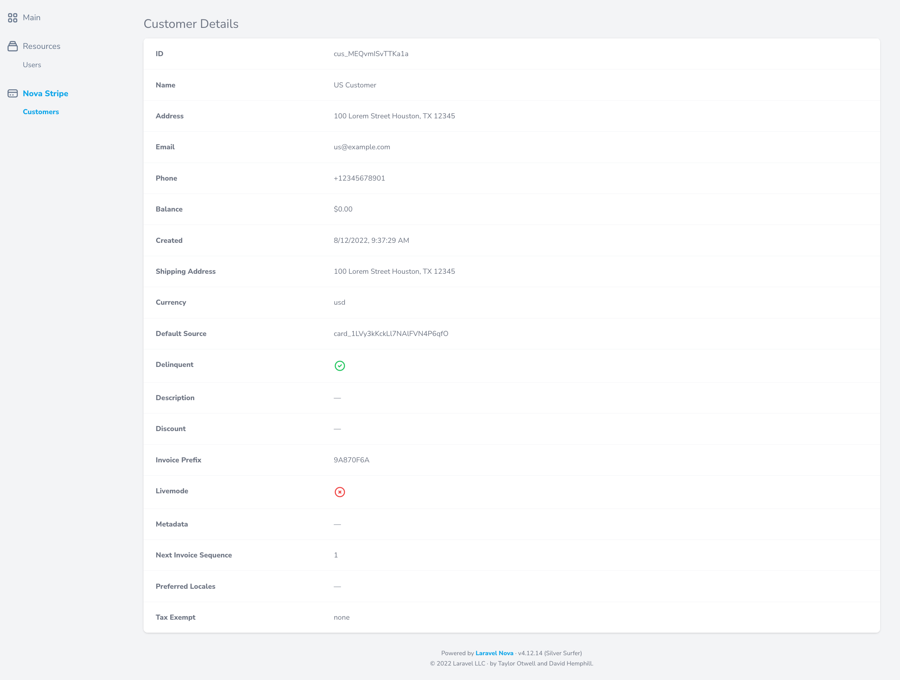Click the Invoice Prefix value 9A870F6A

click(x=351, y=460)
